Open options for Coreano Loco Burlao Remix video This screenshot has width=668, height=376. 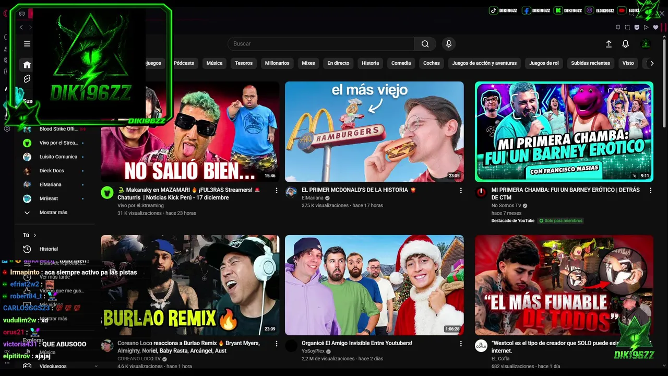277,344
